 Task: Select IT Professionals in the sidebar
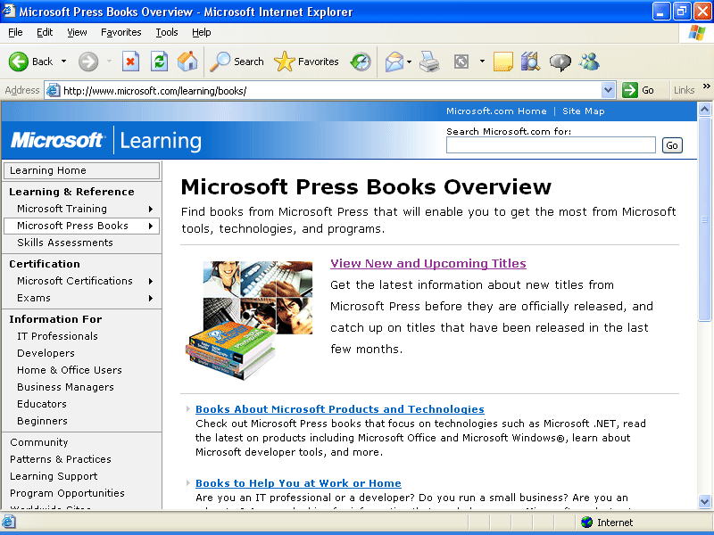(57, 336)
